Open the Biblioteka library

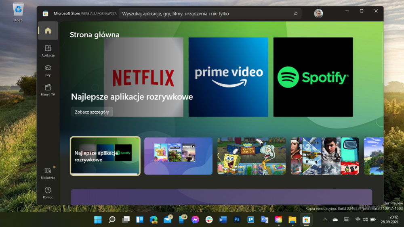coord(48,173)
